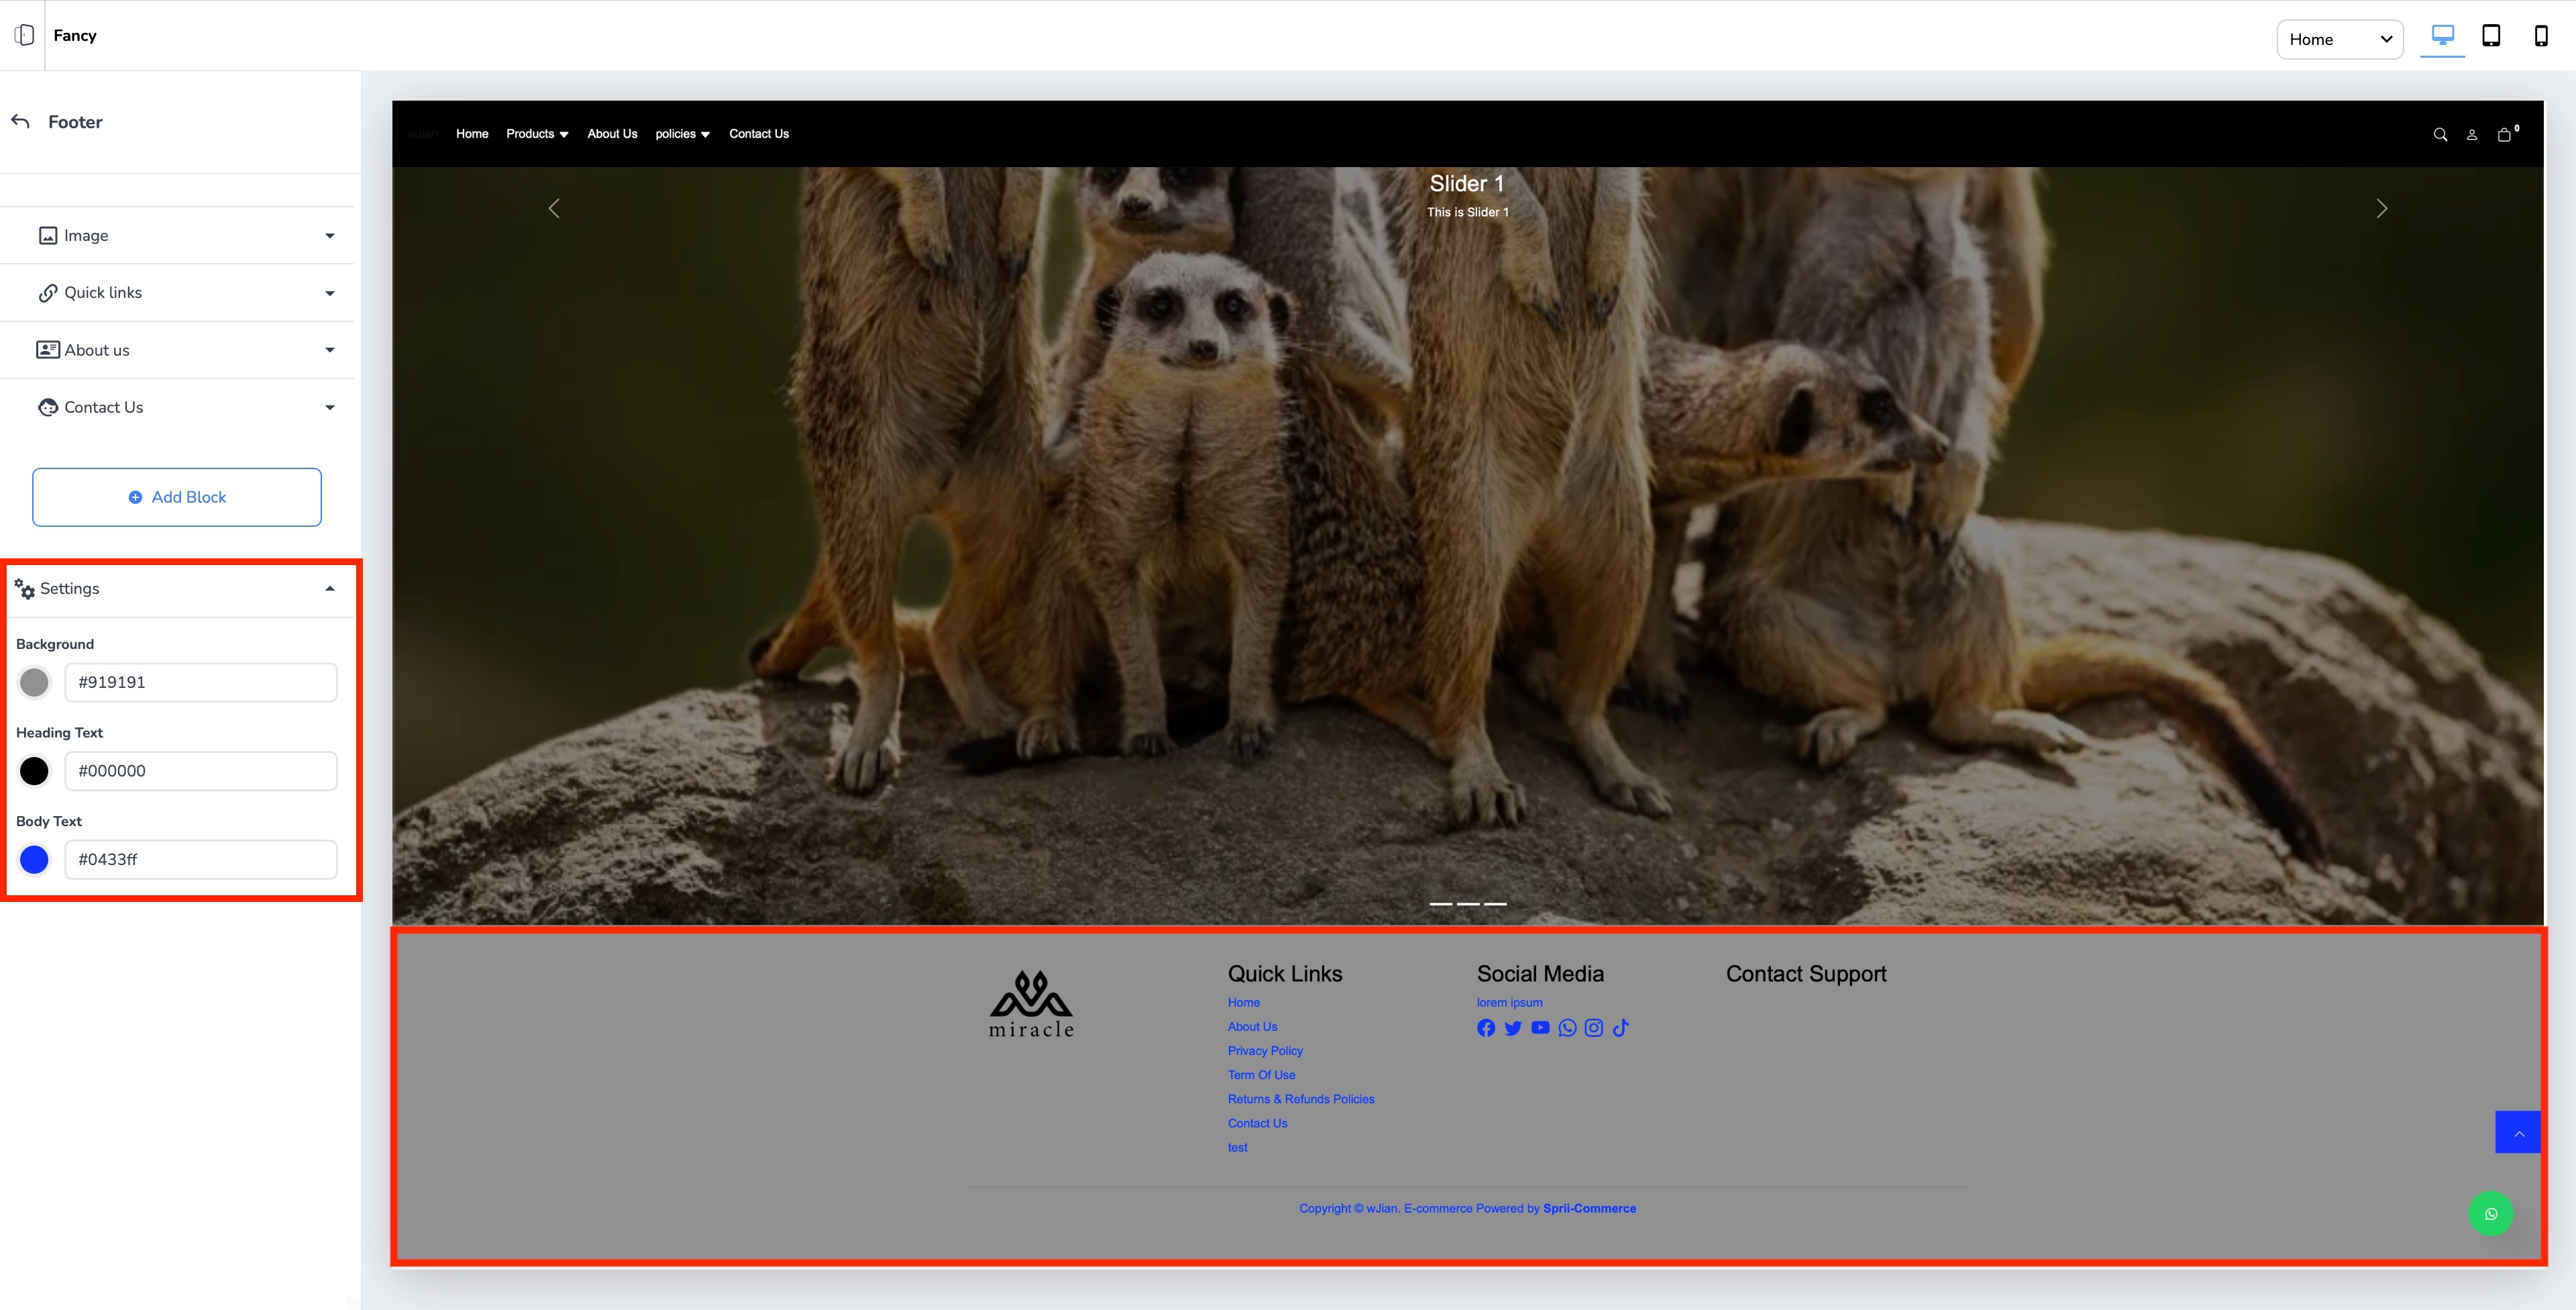2576x1310 pixels.
Task: Click the Facebook icon in footer
Action: click(1486, 1027)
